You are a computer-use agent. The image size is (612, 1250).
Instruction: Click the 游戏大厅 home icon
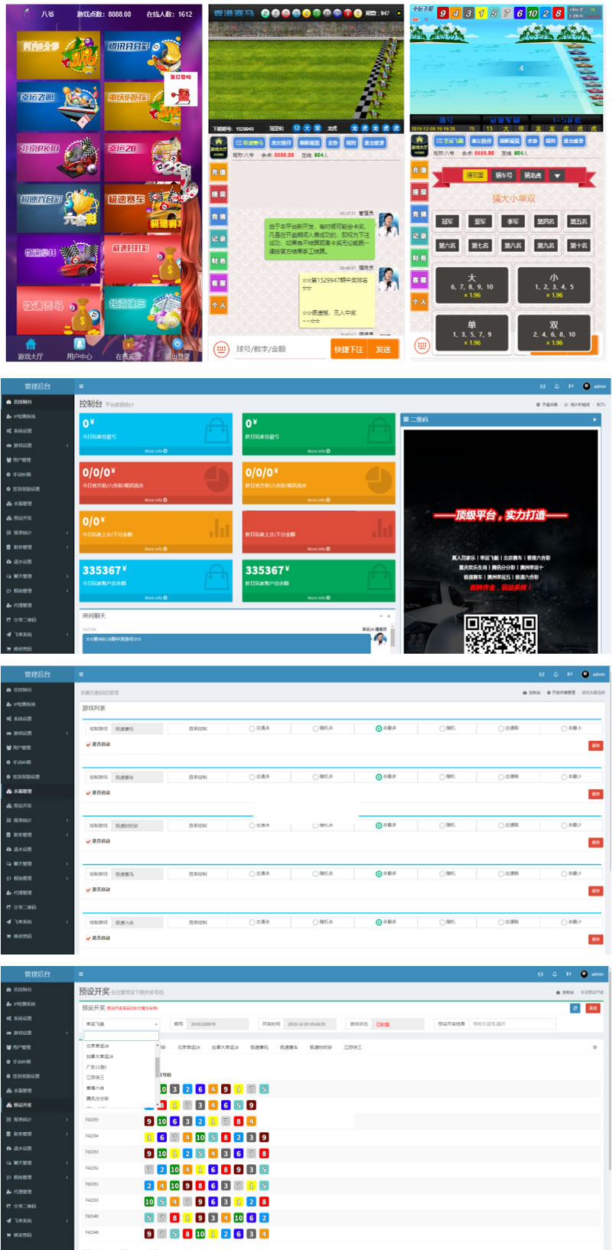(31, 344)
